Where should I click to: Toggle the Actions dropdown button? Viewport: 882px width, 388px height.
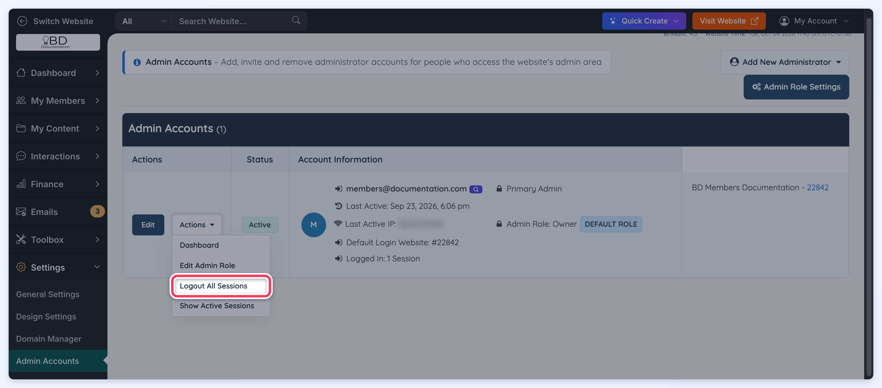(x=197, y=225)
